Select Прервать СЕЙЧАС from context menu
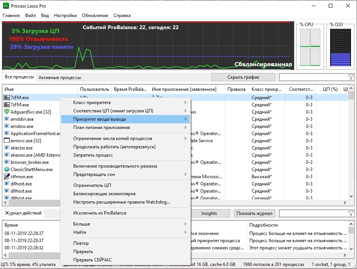The height and width of the screenshot is (269, 357). coord(92,260)
